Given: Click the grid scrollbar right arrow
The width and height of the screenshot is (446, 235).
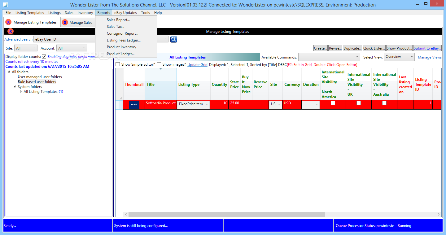Looking at the screenshot, I should pyautogui.click(x=439, y=215).
